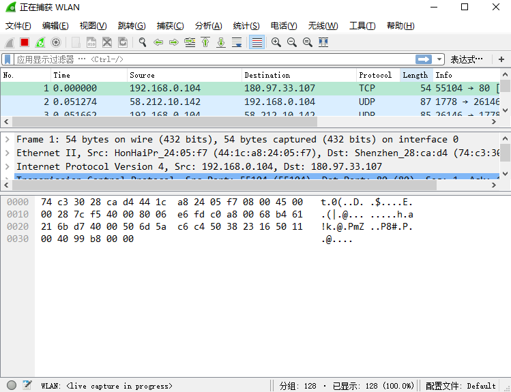Open the 电话(Y) menu
Image resolution: width=511 pixels, height=392 pixels.
click(x=284, y=26)
